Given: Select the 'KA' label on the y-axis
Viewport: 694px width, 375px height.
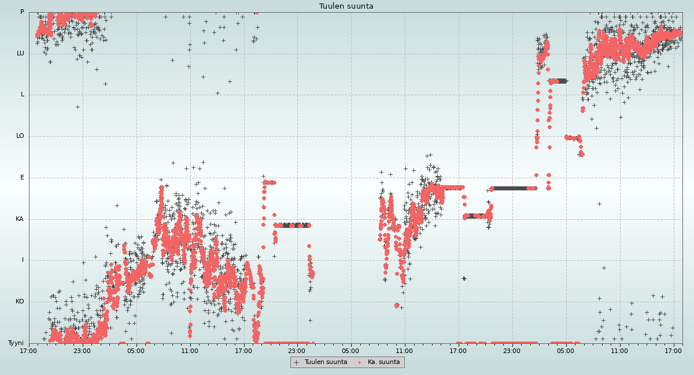Looking at the screenshot, I should tap(20, 219).
